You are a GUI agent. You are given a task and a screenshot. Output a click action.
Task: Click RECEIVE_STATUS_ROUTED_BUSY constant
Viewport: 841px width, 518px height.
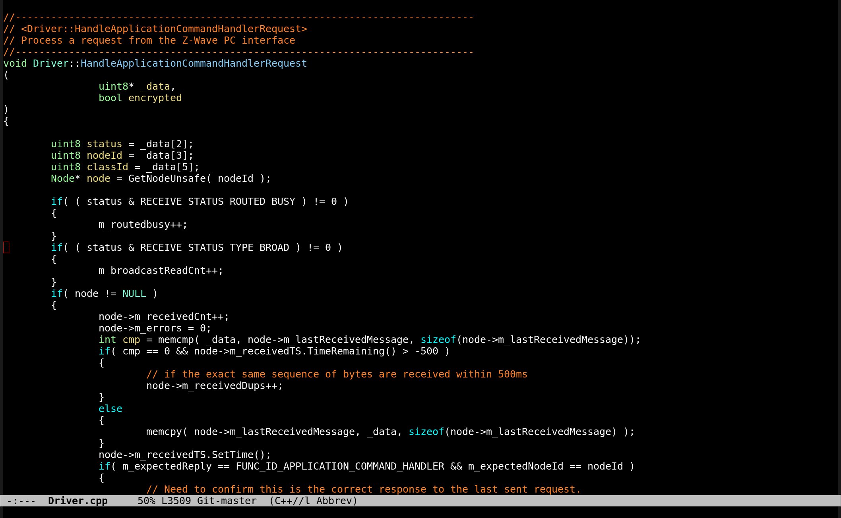(x=218, y=202)
